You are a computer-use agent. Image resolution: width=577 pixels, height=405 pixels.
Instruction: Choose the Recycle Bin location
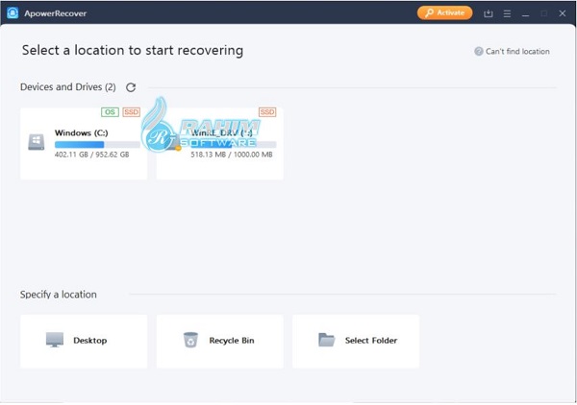point(219,341)
